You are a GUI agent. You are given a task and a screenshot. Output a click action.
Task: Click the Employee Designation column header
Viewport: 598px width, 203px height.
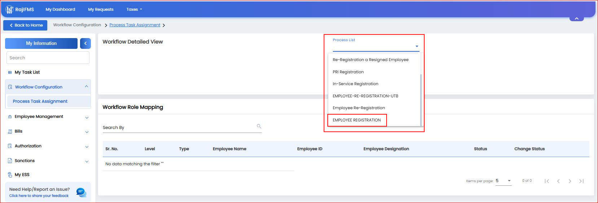(386, 149)
